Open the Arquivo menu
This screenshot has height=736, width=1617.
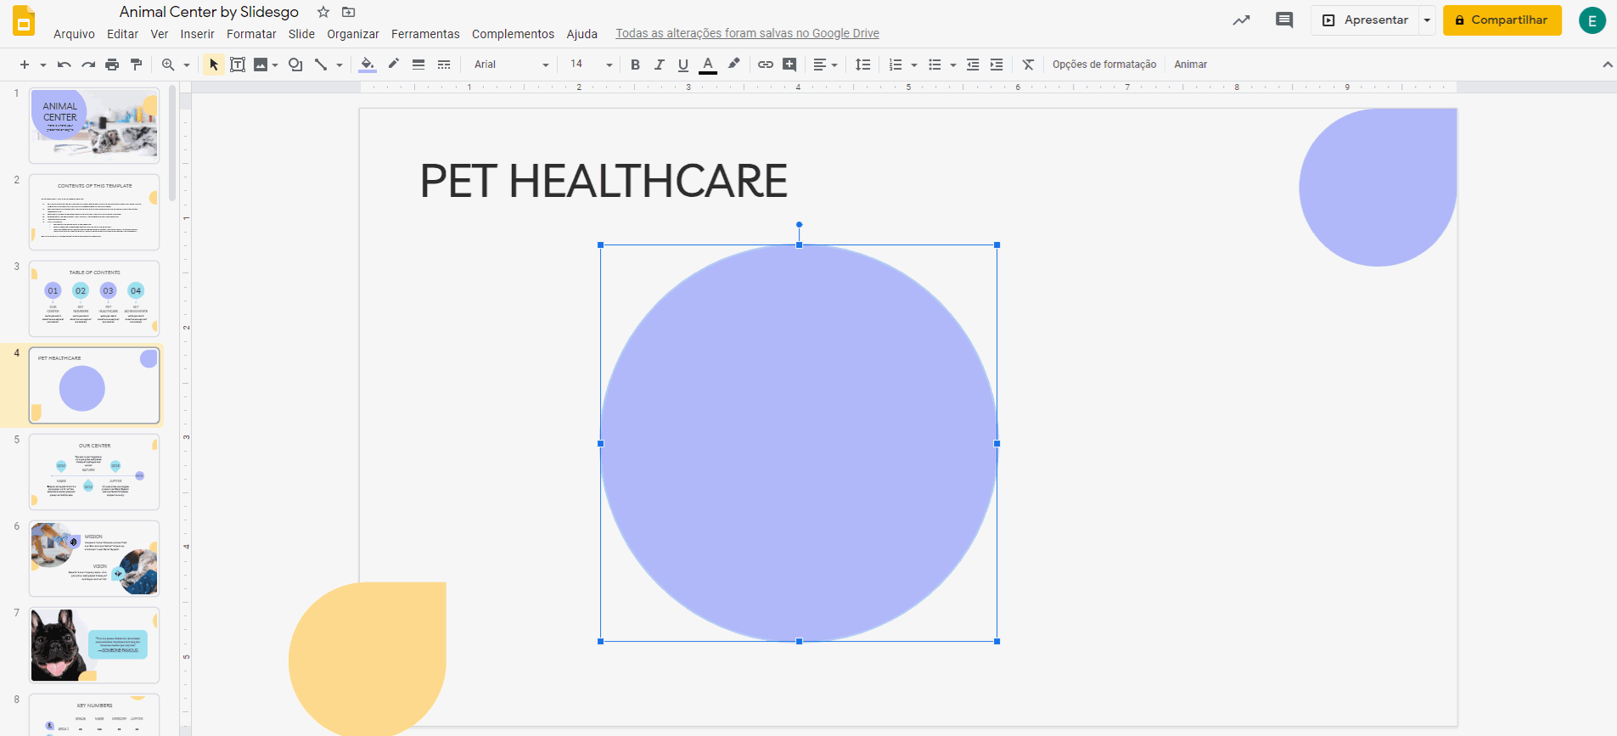click(74, 34)
